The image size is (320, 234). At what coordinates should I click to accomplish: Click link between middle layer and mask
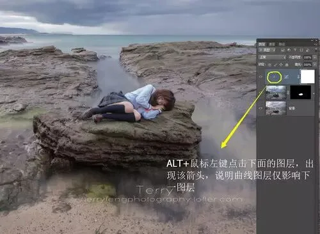click(x=288, y=93)
